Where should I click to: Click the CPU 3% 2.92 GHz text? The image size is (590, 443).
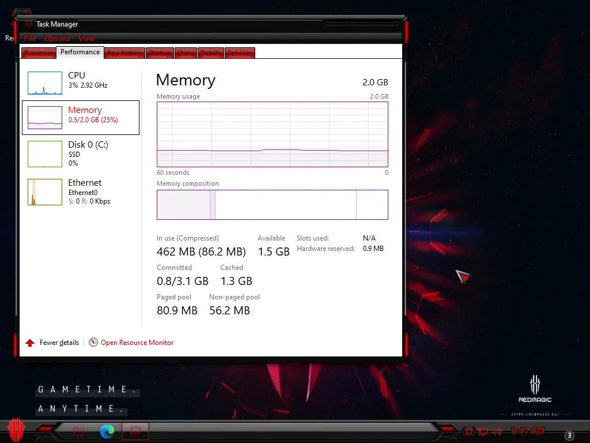pos(88,80)
